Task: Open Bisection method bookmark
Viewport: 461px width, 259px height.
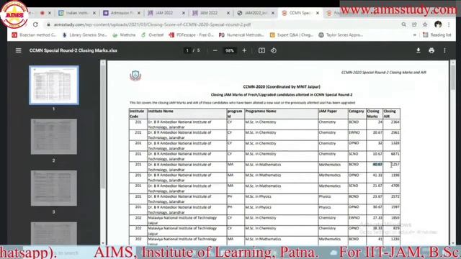Action: pos(34,35)
